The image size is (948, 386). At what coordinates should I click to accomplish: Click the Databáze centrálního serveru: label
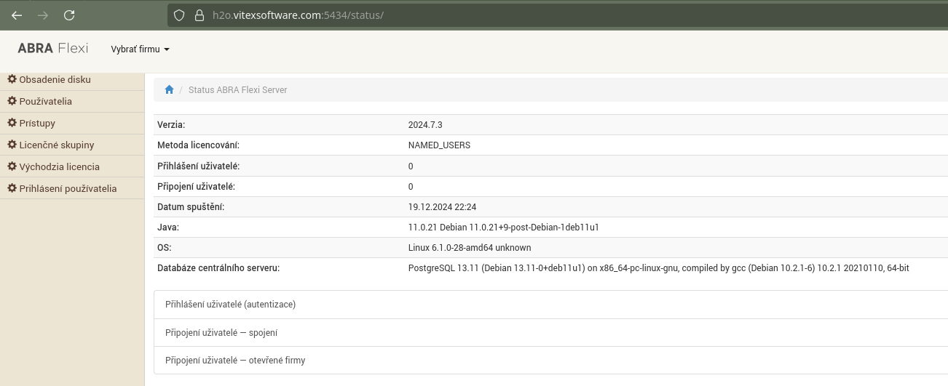point(218,268)
